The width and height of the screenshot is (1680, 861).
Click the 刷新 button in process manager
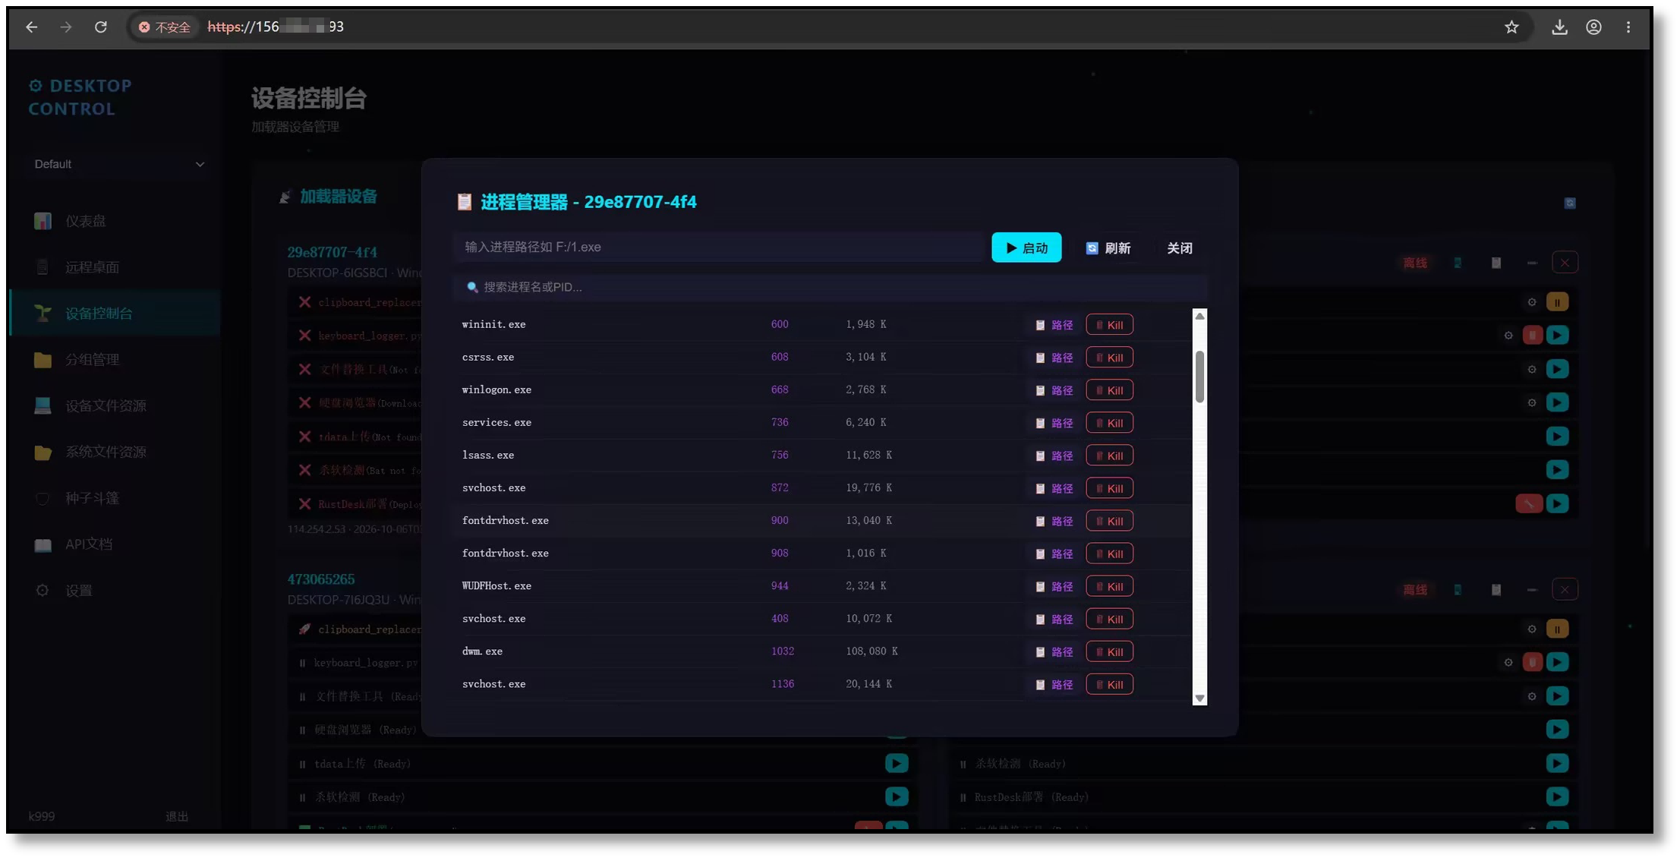(1108, 248)
